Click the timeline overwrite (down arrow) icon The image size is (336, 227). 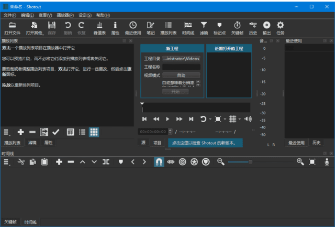94,162
